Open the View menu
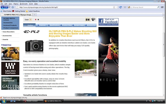The image size is (166, 104). (10, 4)
